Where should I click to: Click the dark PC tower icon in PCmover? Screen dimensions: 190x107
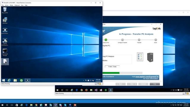(150, 57)
